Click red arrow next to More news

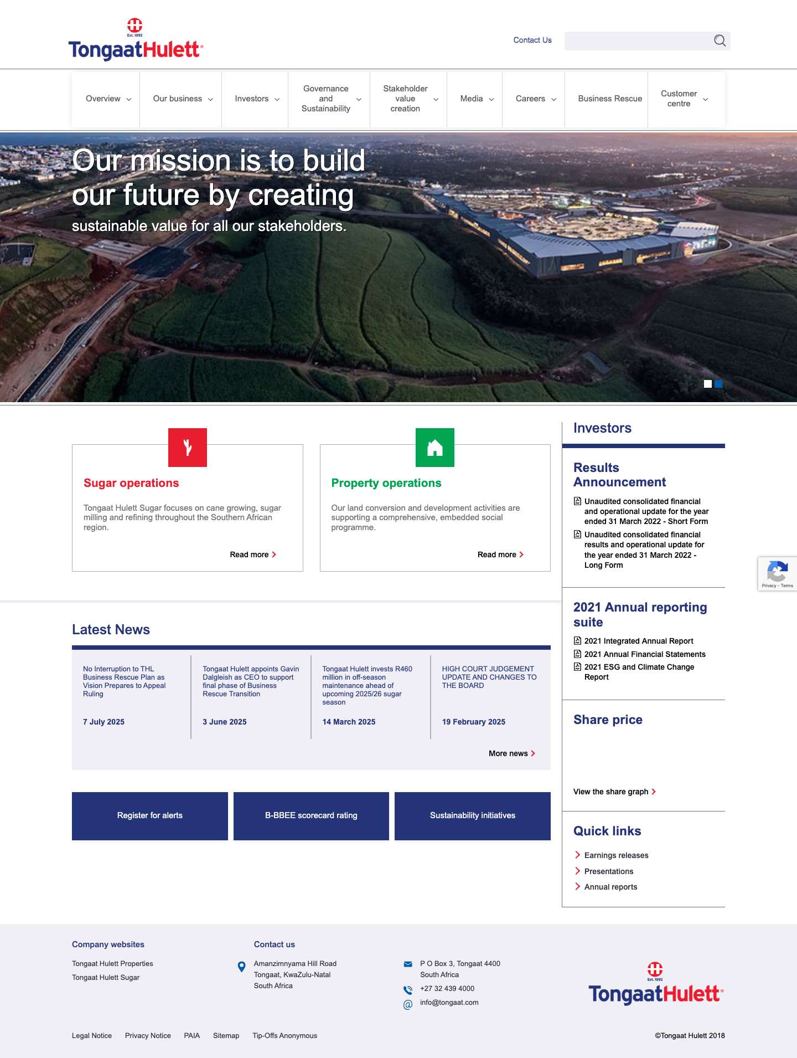click(x=533, y=753)
